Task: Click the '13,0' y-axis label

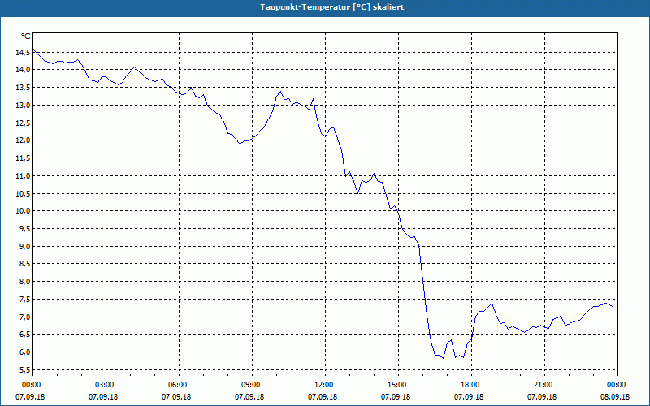Action: coord(24,106)
